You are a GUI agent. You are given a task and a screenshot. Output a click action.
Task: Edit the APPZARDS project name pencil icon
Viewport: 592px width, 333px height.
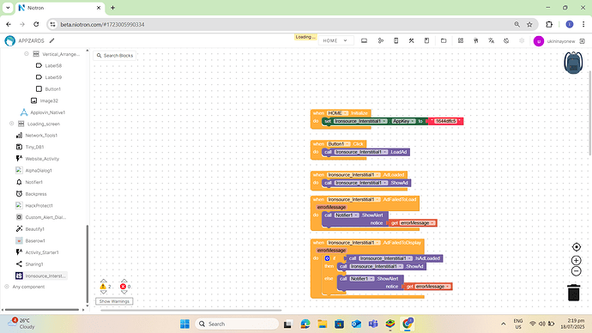click(52, 40)
